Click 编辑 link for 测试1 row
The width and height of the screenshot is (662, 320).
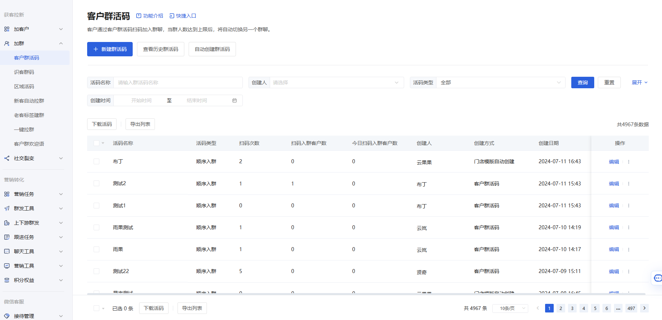click(x=614, y=206)
